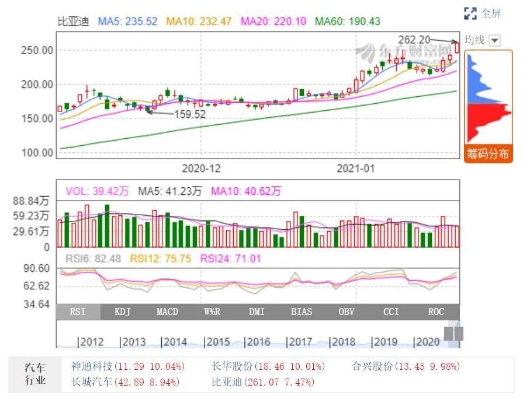Click the 159.52 low price label
The height and width of the screenshot is (399, 523).
[190, 114]
